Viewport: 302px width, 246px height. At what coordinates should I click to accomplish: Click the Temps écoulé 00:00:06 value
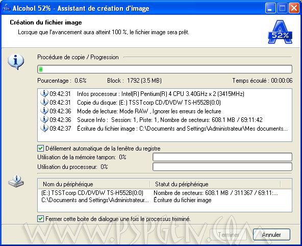coord(282,81)
